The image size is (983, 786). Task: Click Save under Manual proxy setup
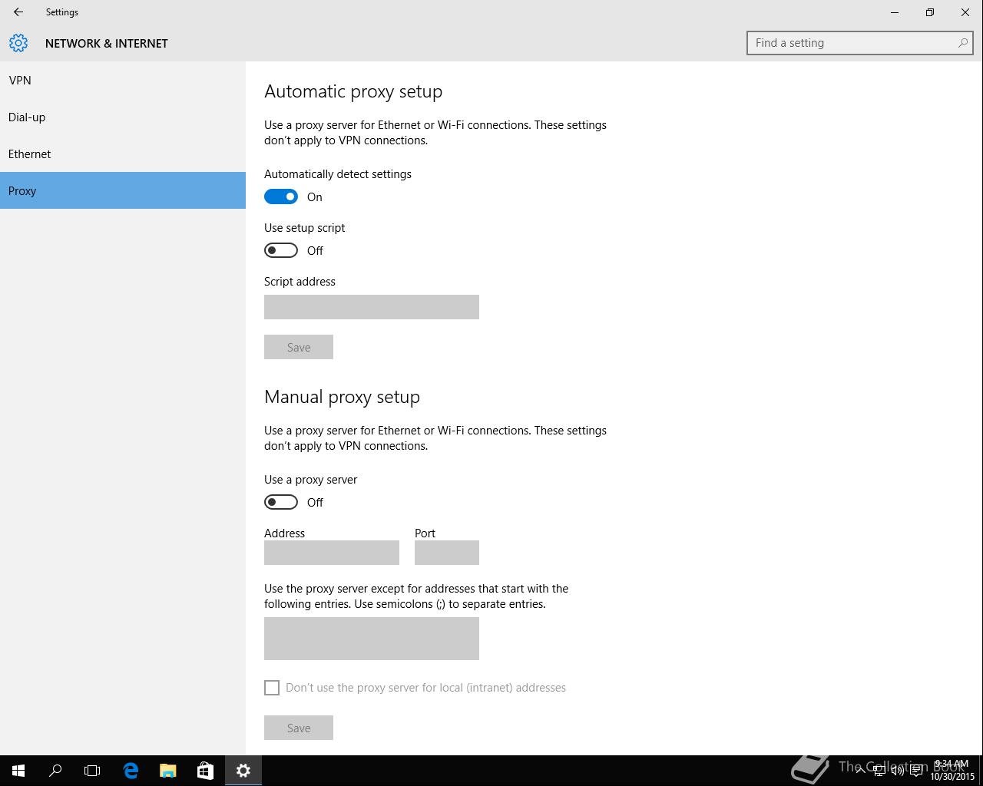299,728
